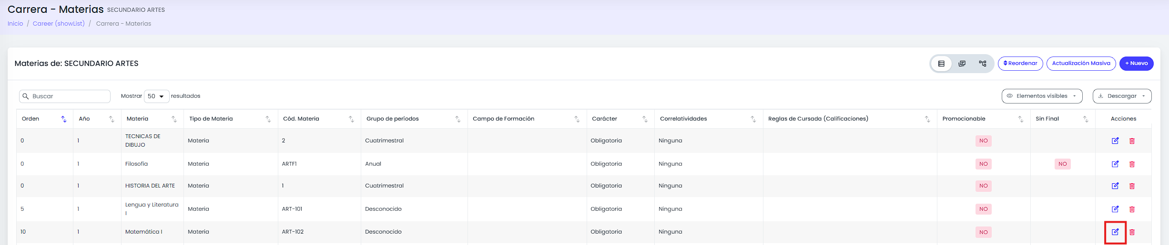Edit the Filosofía subject row
The height and width of the screenshot is (245, 1169).
[x=1115, y=164]
